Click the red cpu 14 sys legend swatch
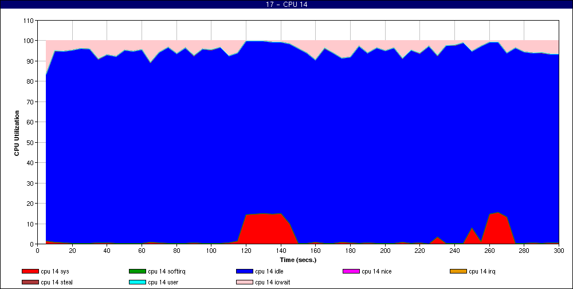The width and height of the screenshot is (573, 289). coord(30,271)
